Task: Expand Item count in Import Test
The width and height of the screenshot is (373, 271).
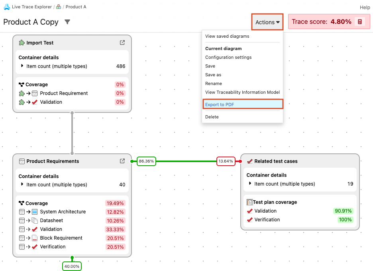Action: tap(22, 66)
